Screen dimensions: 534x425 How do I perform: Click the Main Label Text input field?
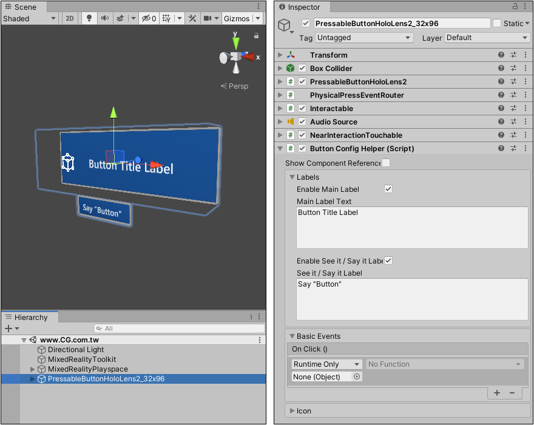pyautogui.click(x=412, y=228)
